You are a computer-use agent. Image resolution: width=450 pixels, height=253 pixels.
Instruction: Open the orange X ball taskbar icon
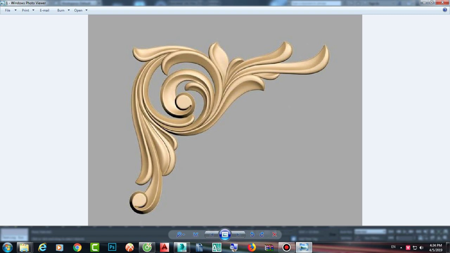click(130, 247)
